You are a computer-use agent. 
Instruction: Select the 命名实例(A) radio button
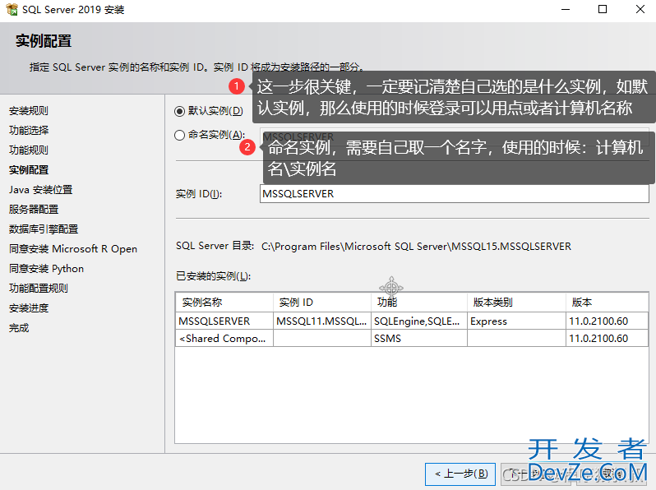179,135
